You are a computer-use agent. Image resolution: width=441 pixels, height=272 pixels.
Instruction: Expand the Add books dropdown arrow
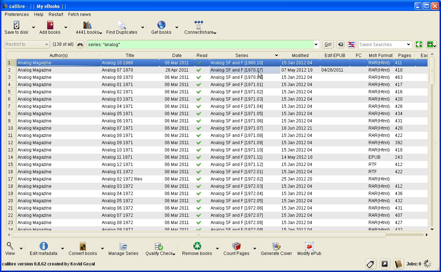coord(66,27)
